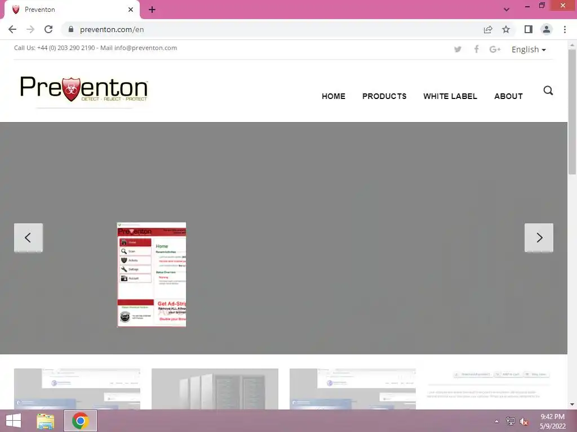This screenshot has height=432, width=577.
Task: Click the server racks thumbnail
Action: point(215,389)
